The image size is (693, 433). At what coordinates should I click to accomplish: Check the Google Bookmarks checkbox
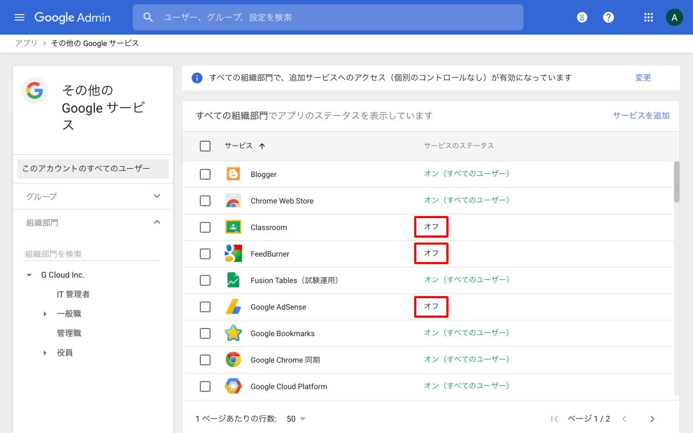click(x=205, y=333)
